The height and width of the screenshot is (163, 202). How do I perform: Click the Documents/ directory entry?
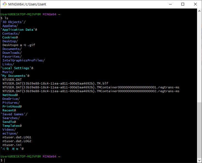click(x=12, y=49)
